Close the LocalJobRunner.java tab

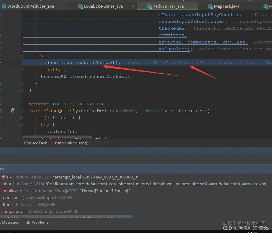click(133, 6)
